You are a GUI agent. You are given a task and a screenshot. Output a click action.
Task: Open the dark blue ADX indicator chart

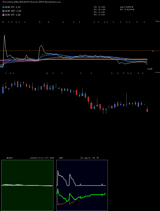pyautogui.click(x=82, y=185)
